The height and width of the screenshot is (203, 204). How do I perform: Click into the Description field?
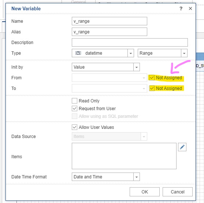pos(130,42)
